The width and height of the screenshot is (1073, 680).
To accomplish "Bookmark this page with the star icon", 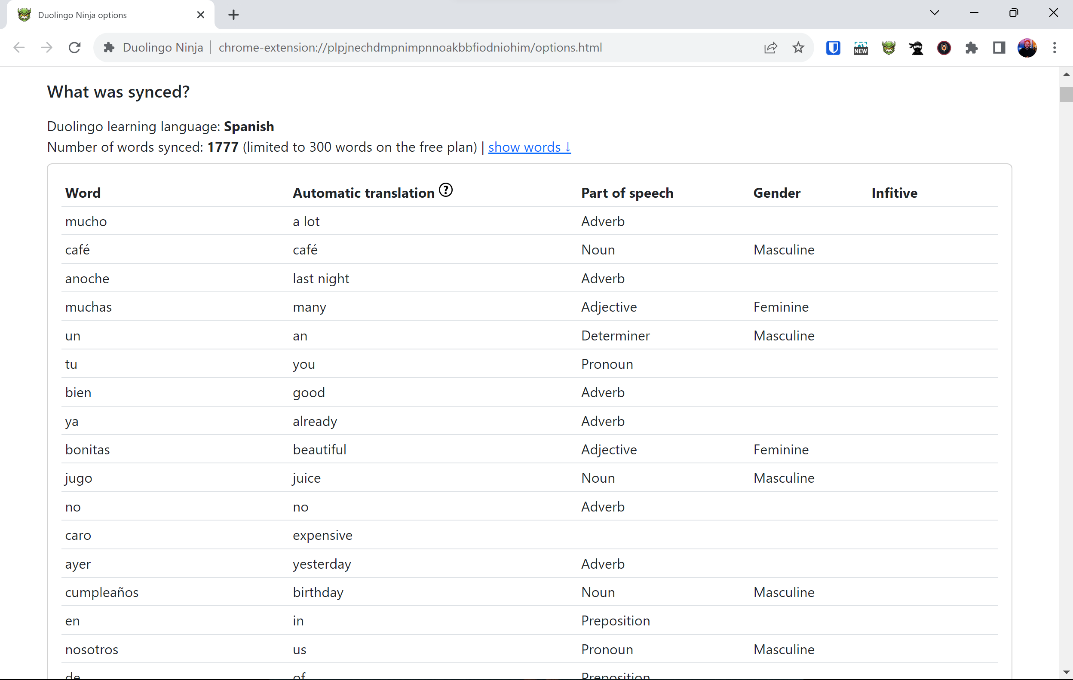I will coord(798,48).
